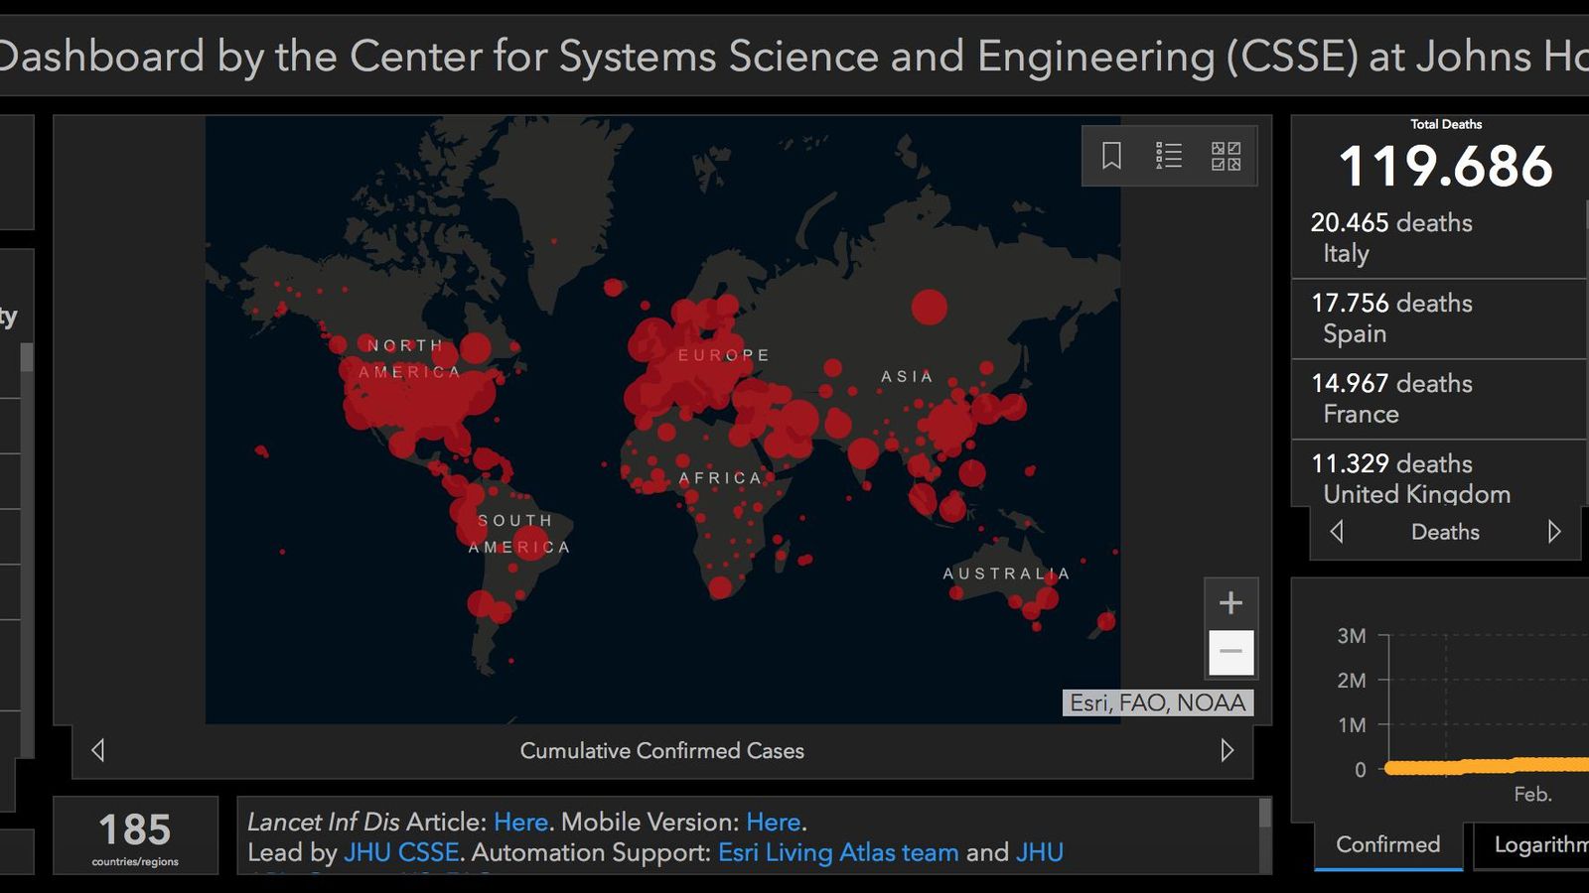
Task: Open the Lancet article Here link
Action: [x=520, y=822]
